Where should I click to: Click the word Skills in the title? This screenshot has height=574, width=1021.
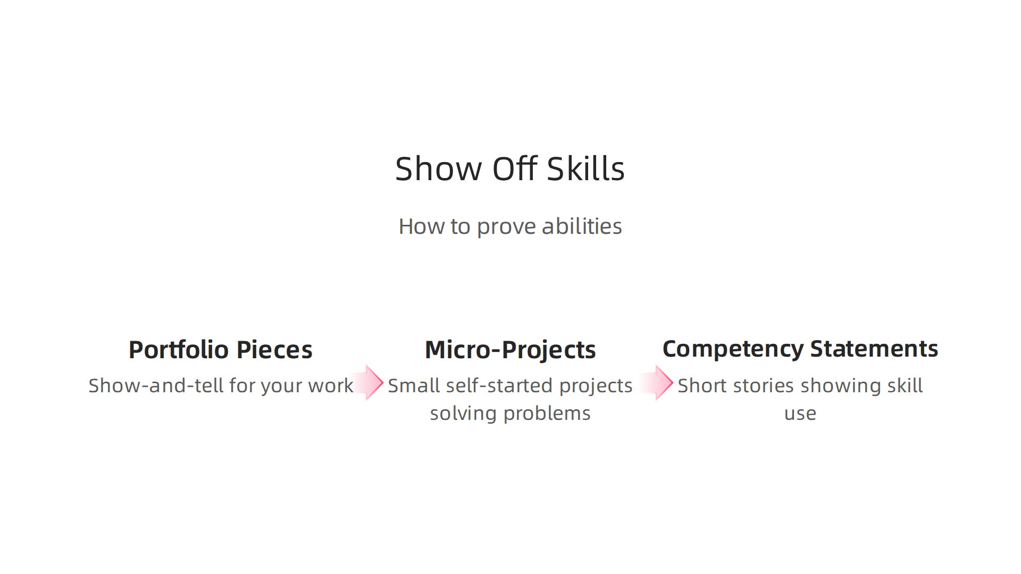586,169
